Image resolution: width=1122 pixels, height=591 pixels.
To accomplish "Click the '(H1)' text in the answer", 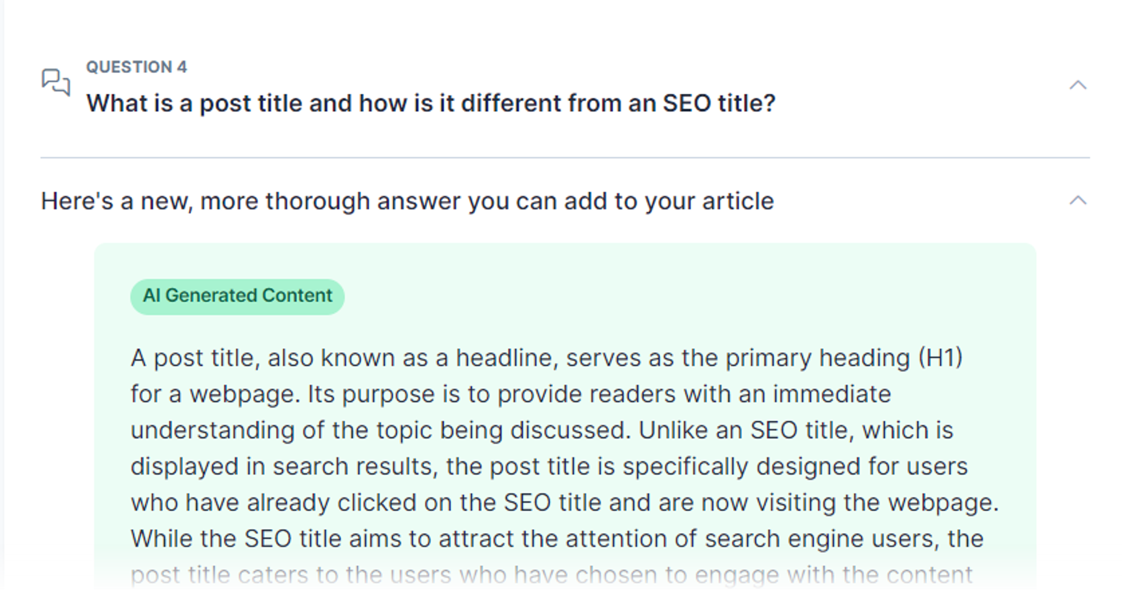I will (940, 358).
